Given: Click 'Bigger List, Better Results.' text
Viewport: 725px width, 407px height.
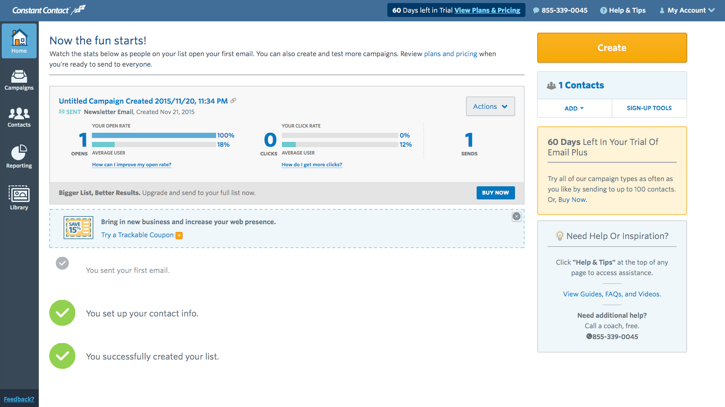Looking at the screenshot, I should [100, 193].
